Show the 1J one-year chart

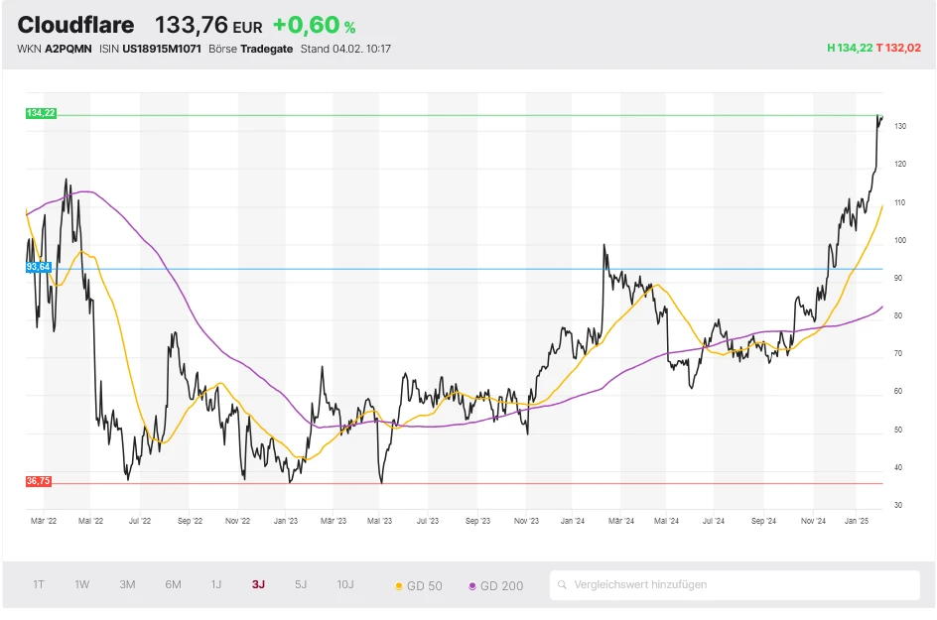(216, 584)
